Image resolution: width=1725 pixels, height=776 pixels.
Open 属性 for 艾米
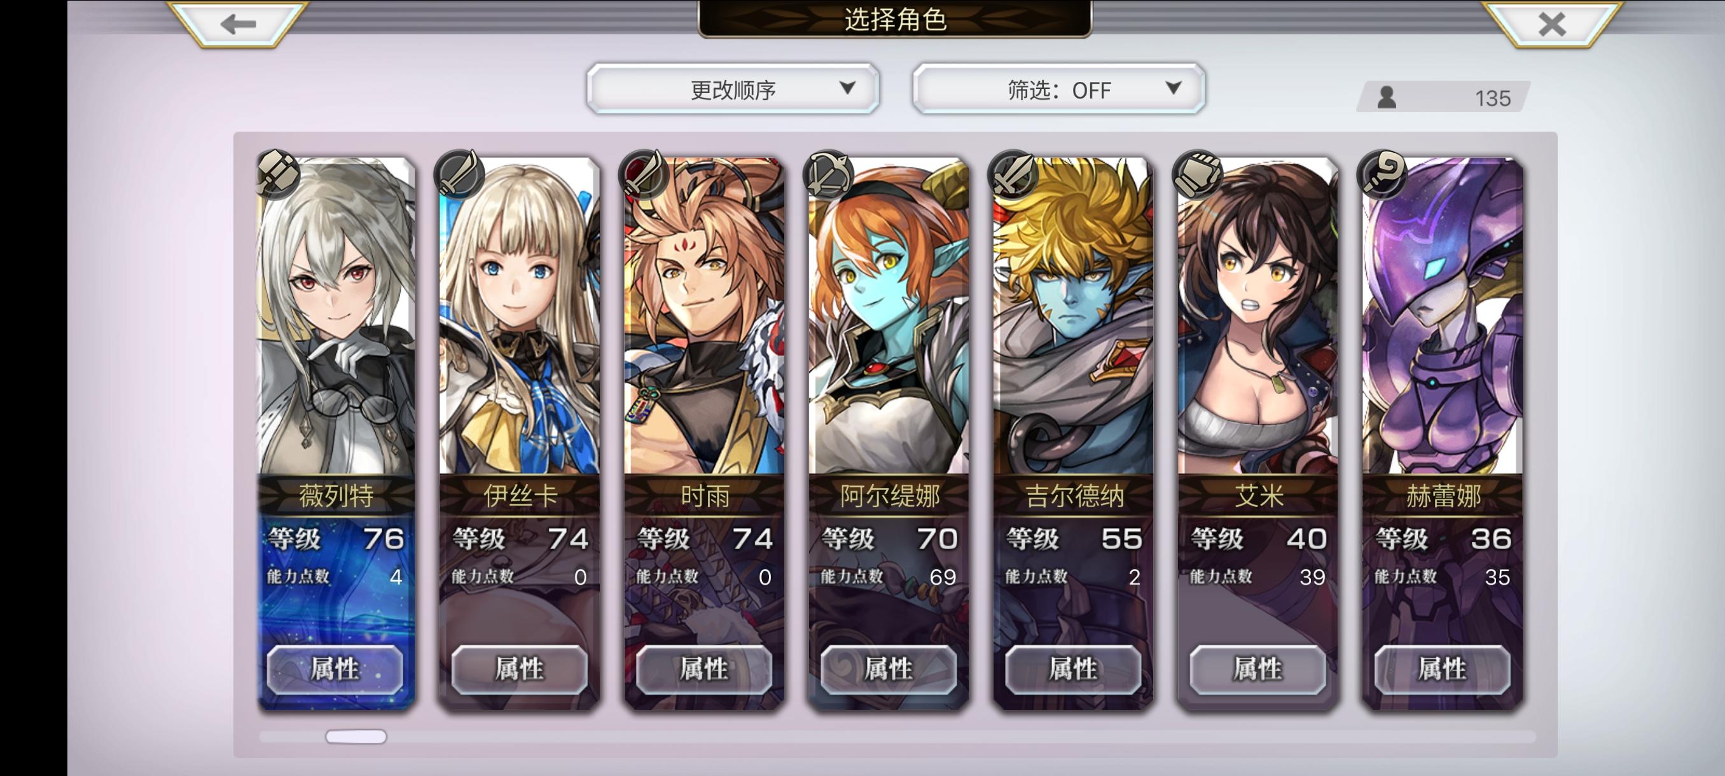pyautogui.click(x=1257, y=669)
